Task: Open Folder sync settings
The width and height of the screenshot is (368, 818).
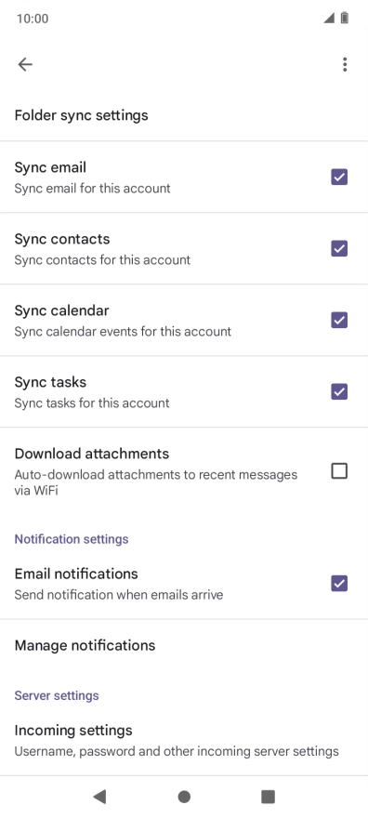Action: (184, 114)
